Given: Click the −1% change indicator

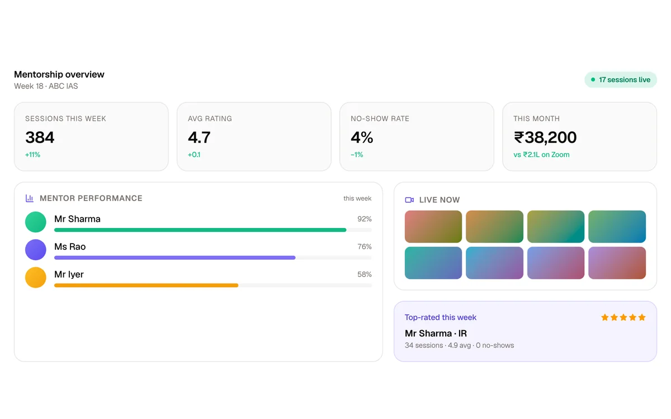Looking at the screenshot, I should (357, 155).
